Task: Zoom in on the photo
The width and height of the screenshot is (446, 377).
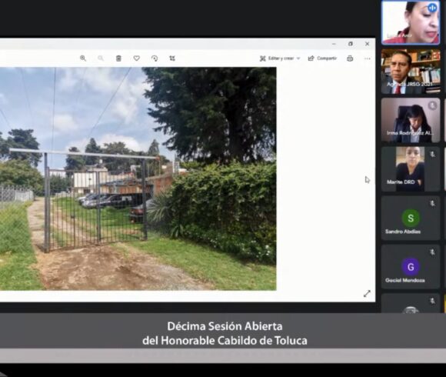Action: click(83, 58)
